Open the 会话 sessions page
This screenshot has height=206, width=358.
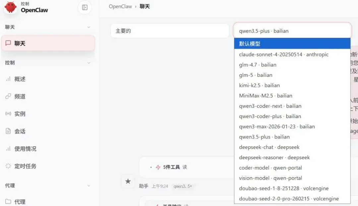tap(48, 131)
